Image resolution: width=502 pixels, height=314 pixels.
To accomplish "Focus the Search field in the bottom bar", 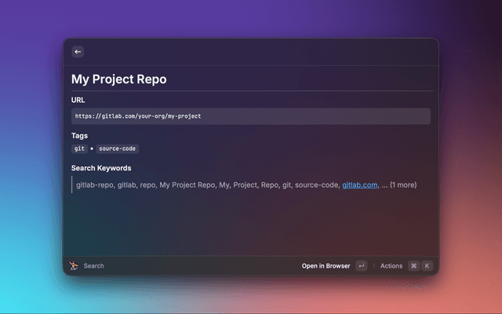I will tap(94, 266).
